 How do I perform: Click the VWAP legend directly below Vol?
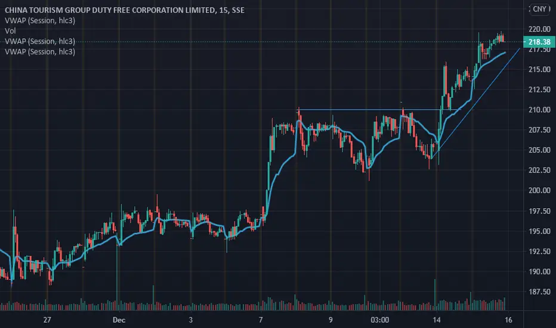point(40,41)
